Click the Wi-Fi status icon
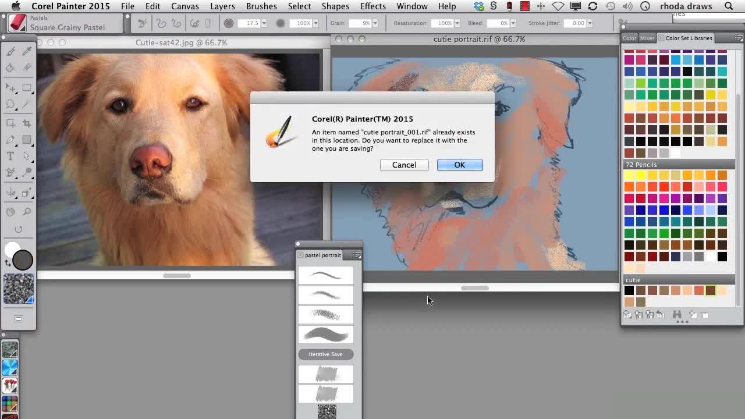This screenshot has height=419, width=745. 558,6
